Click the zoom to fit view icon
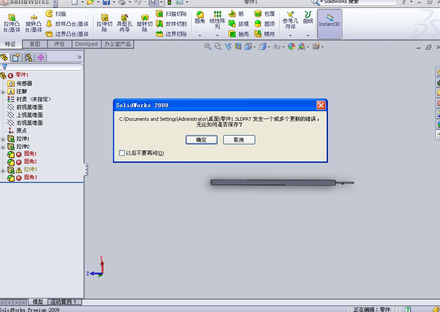The height and width of the screenshot is (312, 440). tap(208, 46)
